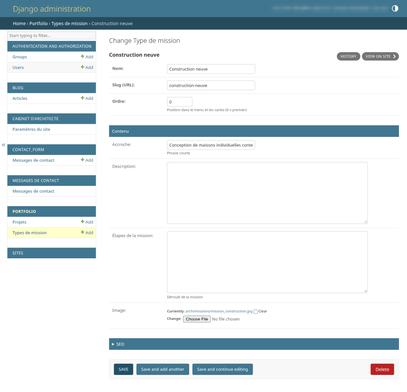Open Home in the breadcrumb
The height and width of the screenshot is (392, 407).
(x=19, y=23)
